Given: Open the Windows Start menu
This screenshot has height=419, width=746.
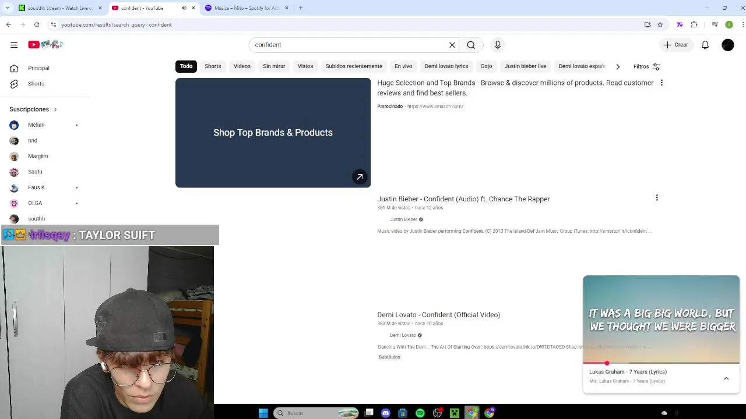Looking at the screenshot, I should (x=263, y=413).
